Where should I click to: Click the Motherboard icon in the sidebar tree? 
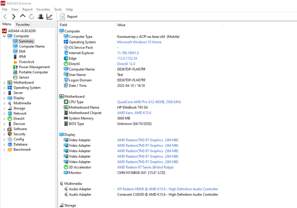pos(10,83)
